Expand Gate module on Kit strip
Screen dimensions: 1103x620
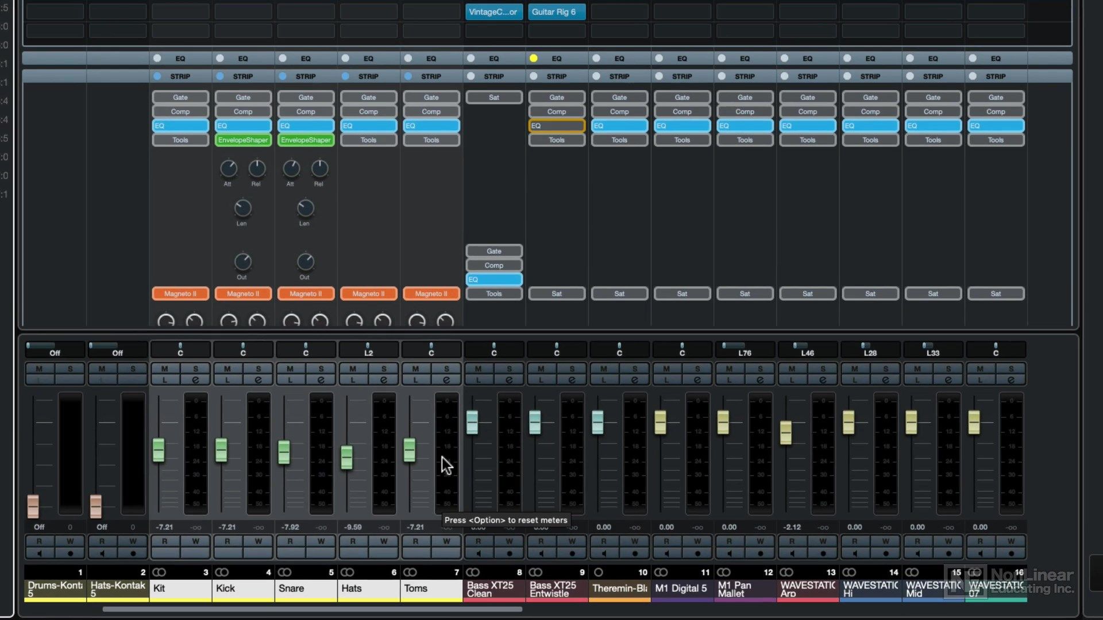(x=180, y=97)
